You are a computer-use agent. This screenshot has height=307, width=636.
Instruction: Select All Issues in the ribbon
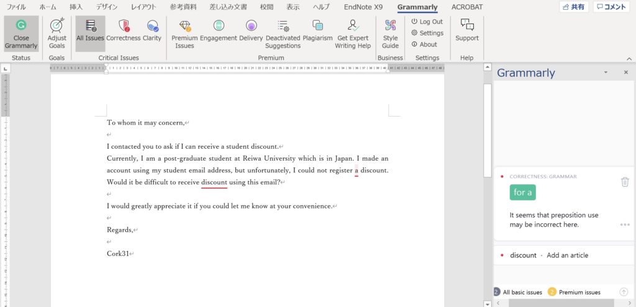(x=91, y=34)
